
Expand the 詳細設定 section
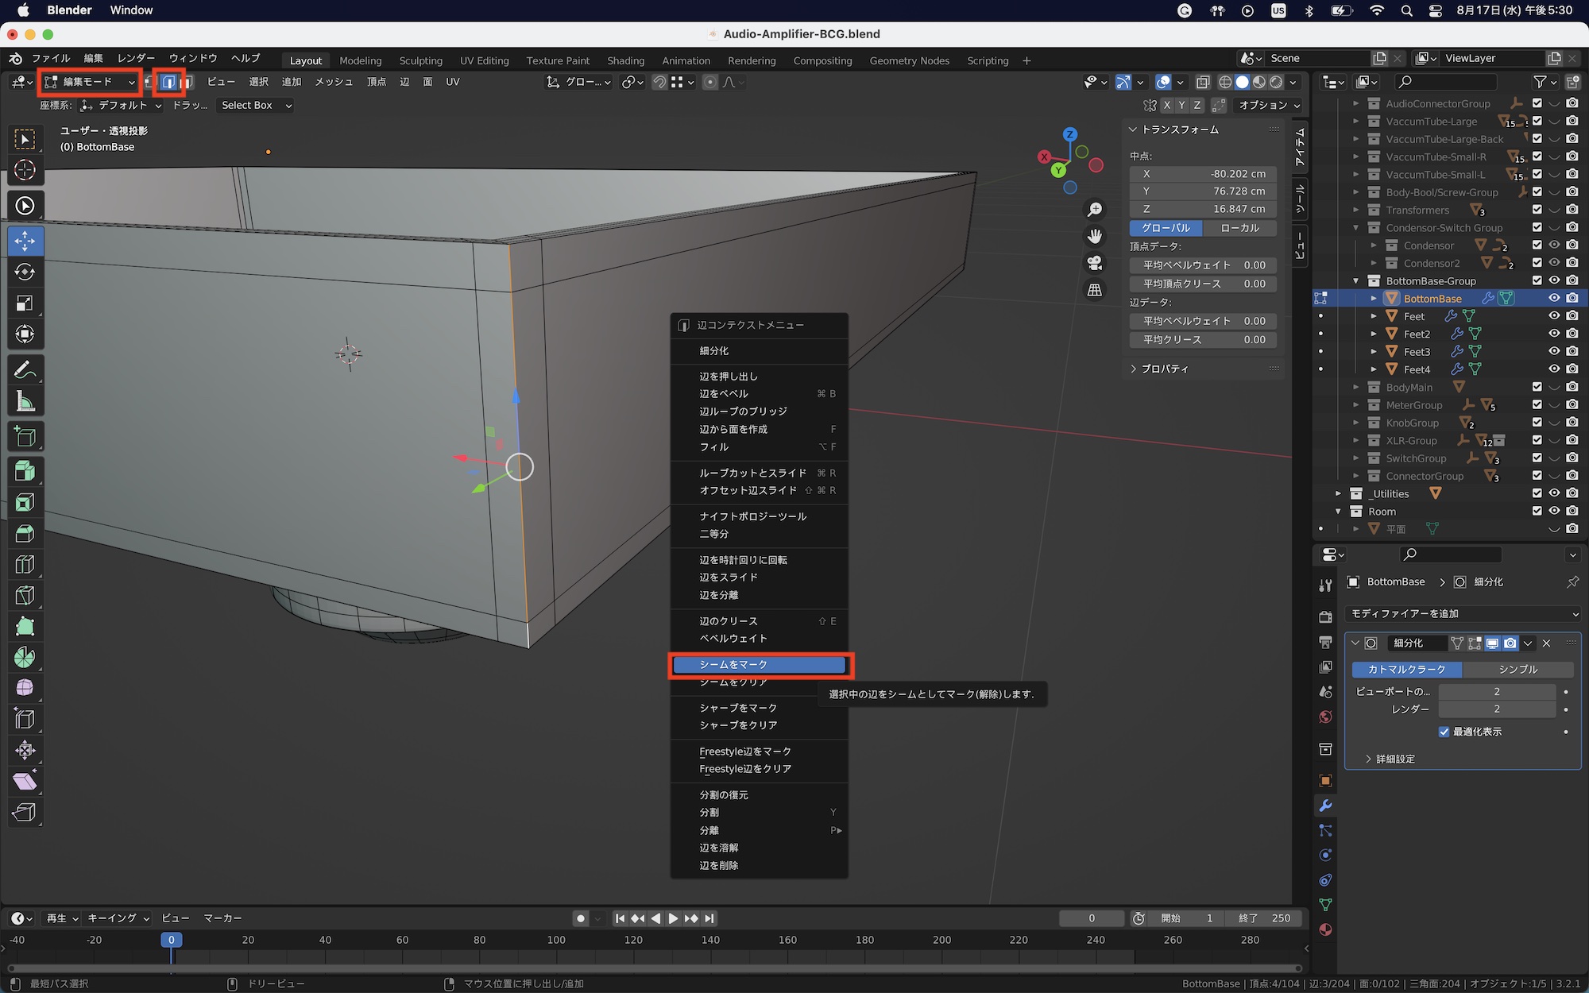pos(1395,759)
